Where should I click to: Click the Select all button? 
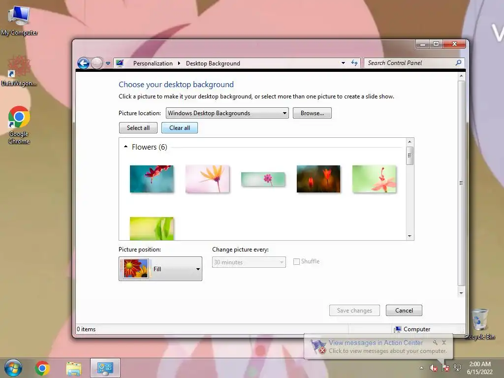click(138, 128)
